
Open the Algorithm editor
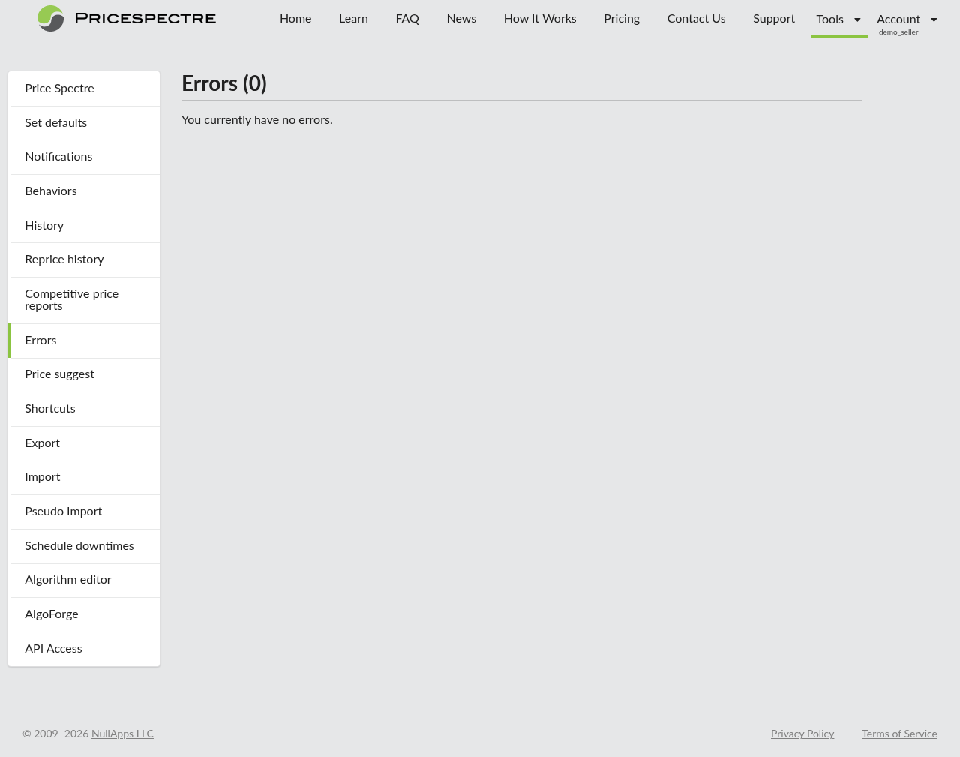(x=67, y=580)
